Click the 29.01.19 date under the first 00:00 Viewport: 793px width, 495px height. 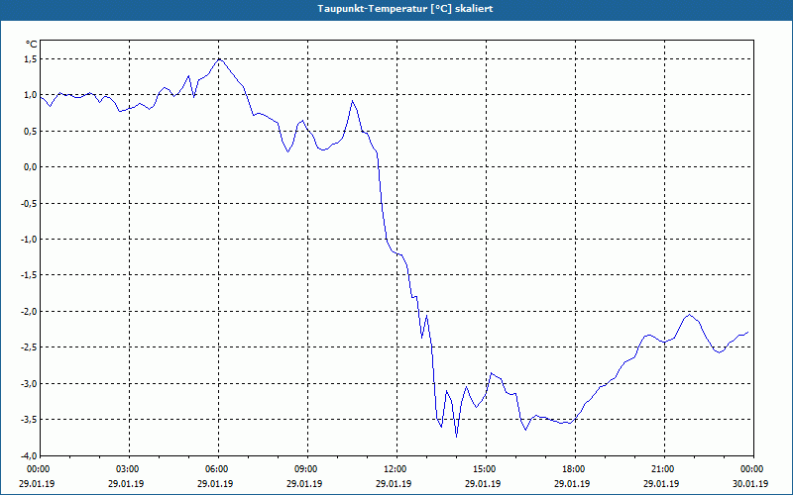pos(37,483)
